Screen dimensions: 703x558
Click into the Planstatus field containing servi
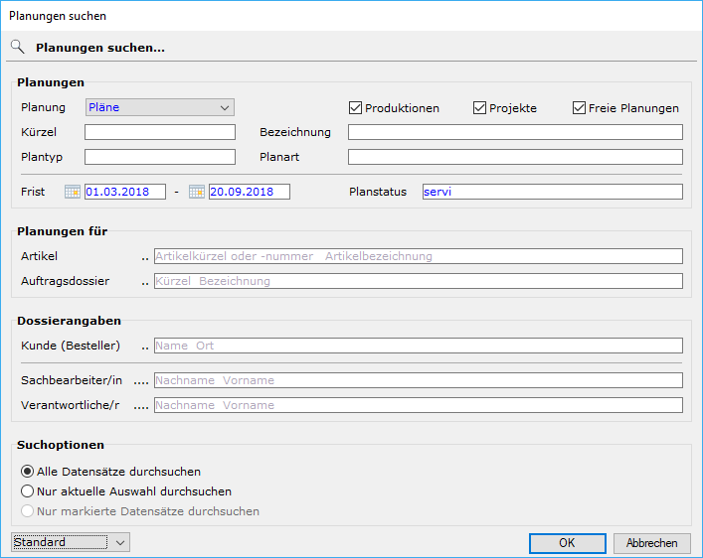coord(551,192)
